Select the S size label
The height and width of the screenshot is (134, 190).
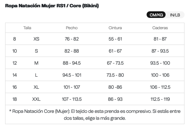click(36, 51)
